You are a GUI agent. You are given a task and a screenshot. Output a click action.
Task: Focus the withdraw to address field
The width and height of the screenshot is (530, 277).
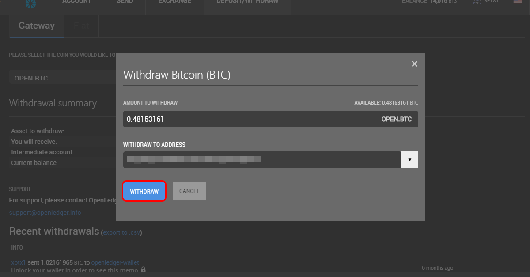pos(262,160)
